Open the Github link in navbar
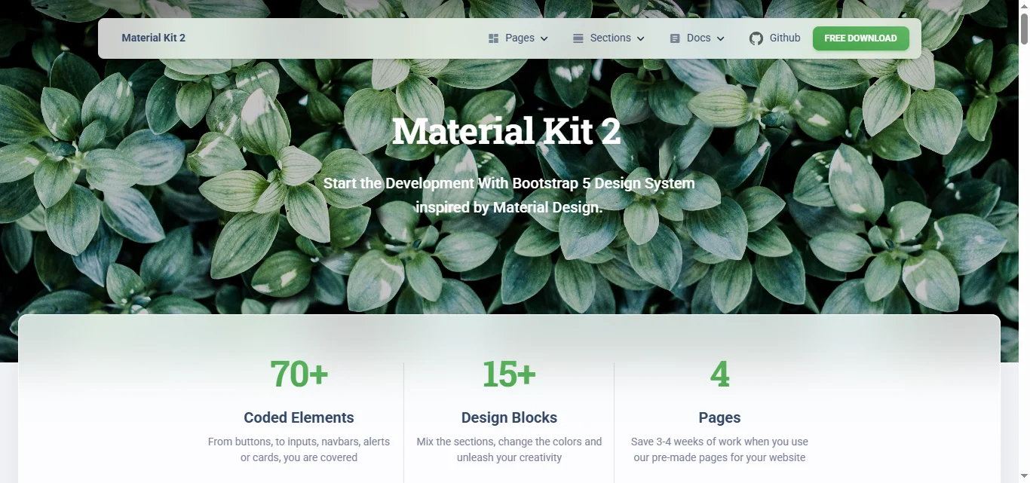 pos(784,38)
